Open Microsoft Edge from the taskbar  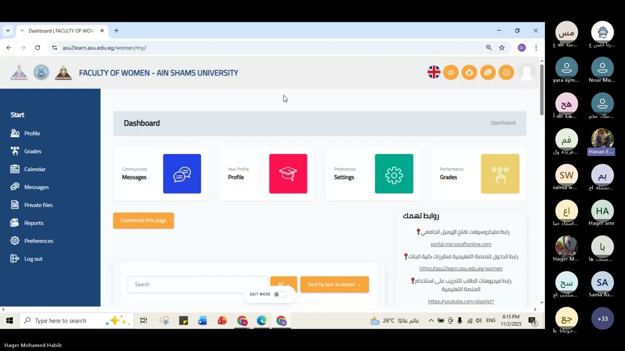[x=262, y=321]
